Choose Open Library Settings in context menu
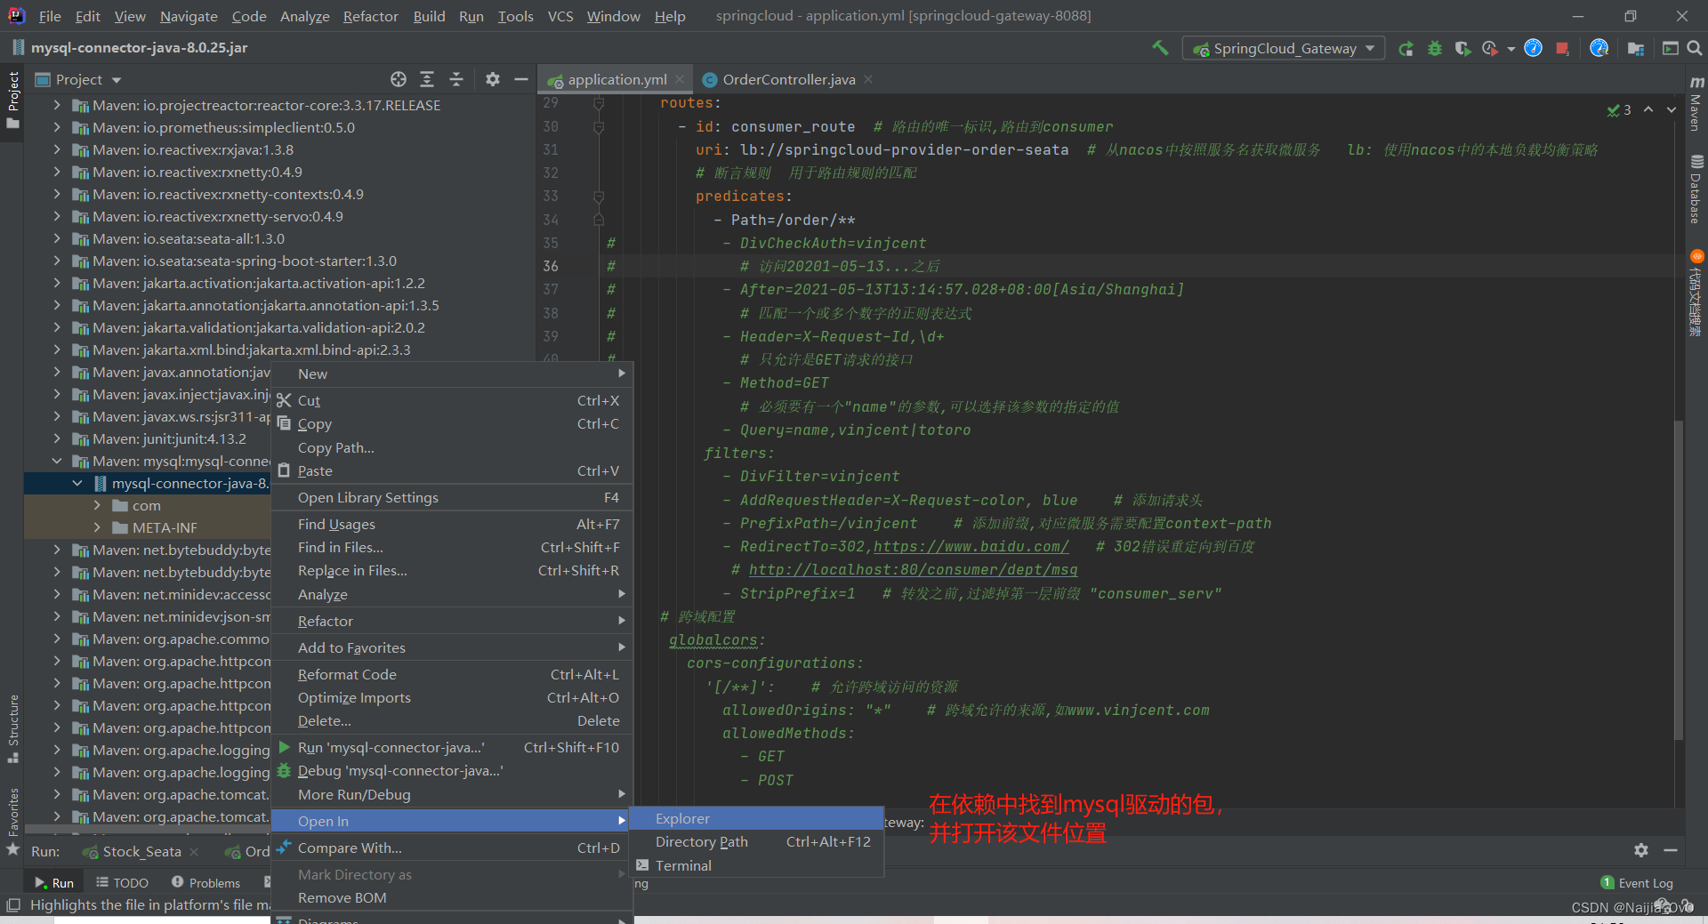The height and width of the screenshot is (924, 1708). coord(452,497)
